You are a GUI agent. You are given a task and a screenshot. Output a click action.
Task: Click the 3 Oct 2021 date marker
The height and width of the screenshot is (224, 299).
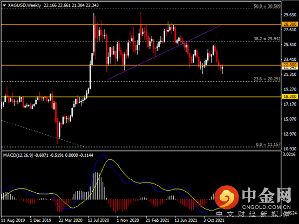pos(214,220)
